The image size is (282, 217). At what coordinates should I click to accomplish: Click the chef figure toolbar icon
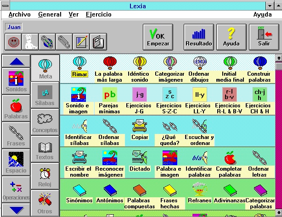(x=30, y=42)
